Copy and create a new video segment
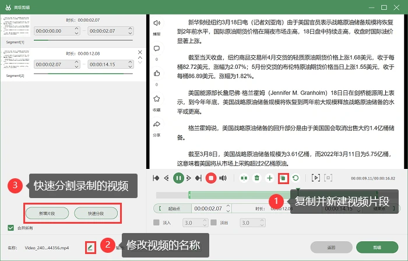The image size is (408, 261). pyautogui.click(x=283, y=178)
